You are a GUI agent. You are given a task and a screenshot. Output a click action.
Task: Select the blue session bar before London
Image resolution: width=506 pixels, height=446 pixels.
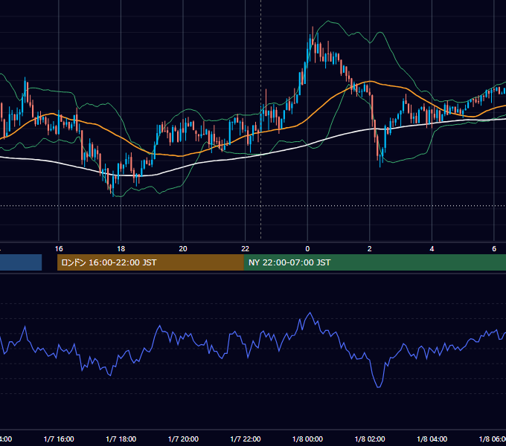(21, 262)
